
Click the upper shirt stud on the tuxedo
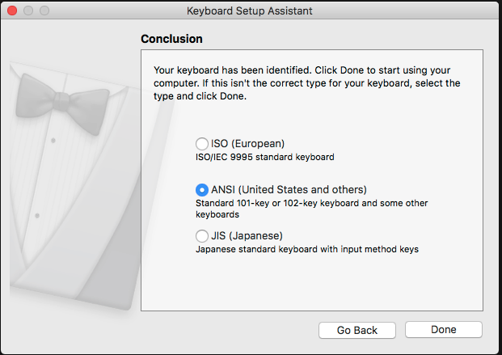pyautogui.click(x=53, y=141)
